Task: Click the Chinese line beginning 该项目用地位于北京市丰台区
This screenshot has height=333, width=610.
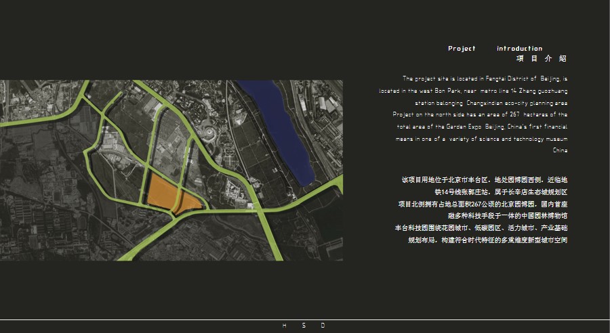Action: (x=484, y=180)
